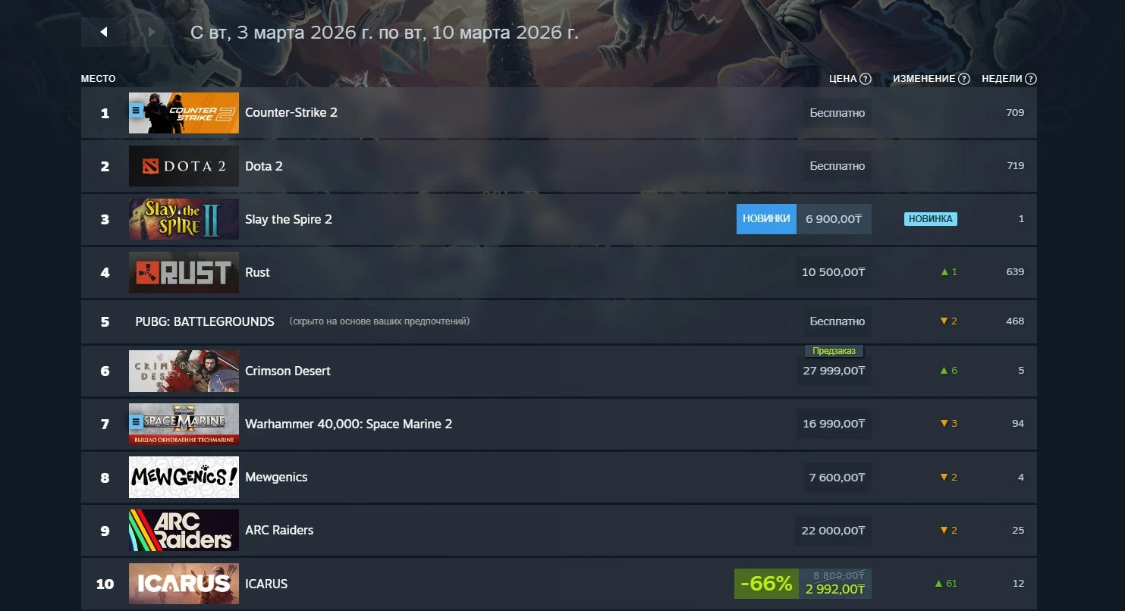Click the НОВИНКА change badge in row three

[x=930, y=219]
